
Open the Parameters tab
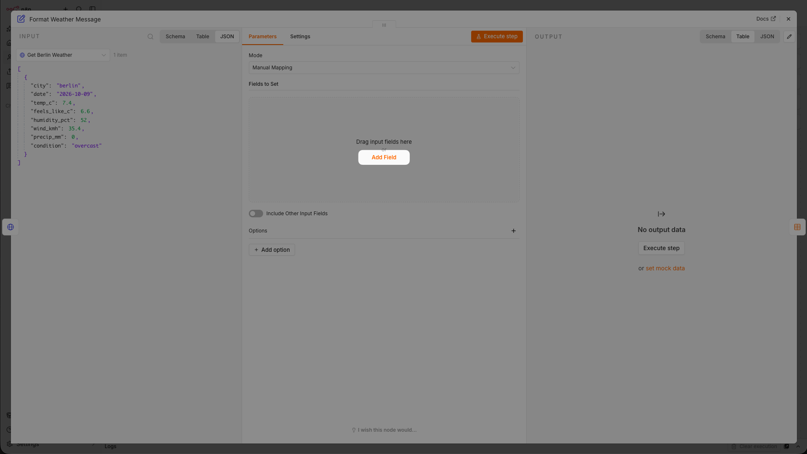click(263, 37)
